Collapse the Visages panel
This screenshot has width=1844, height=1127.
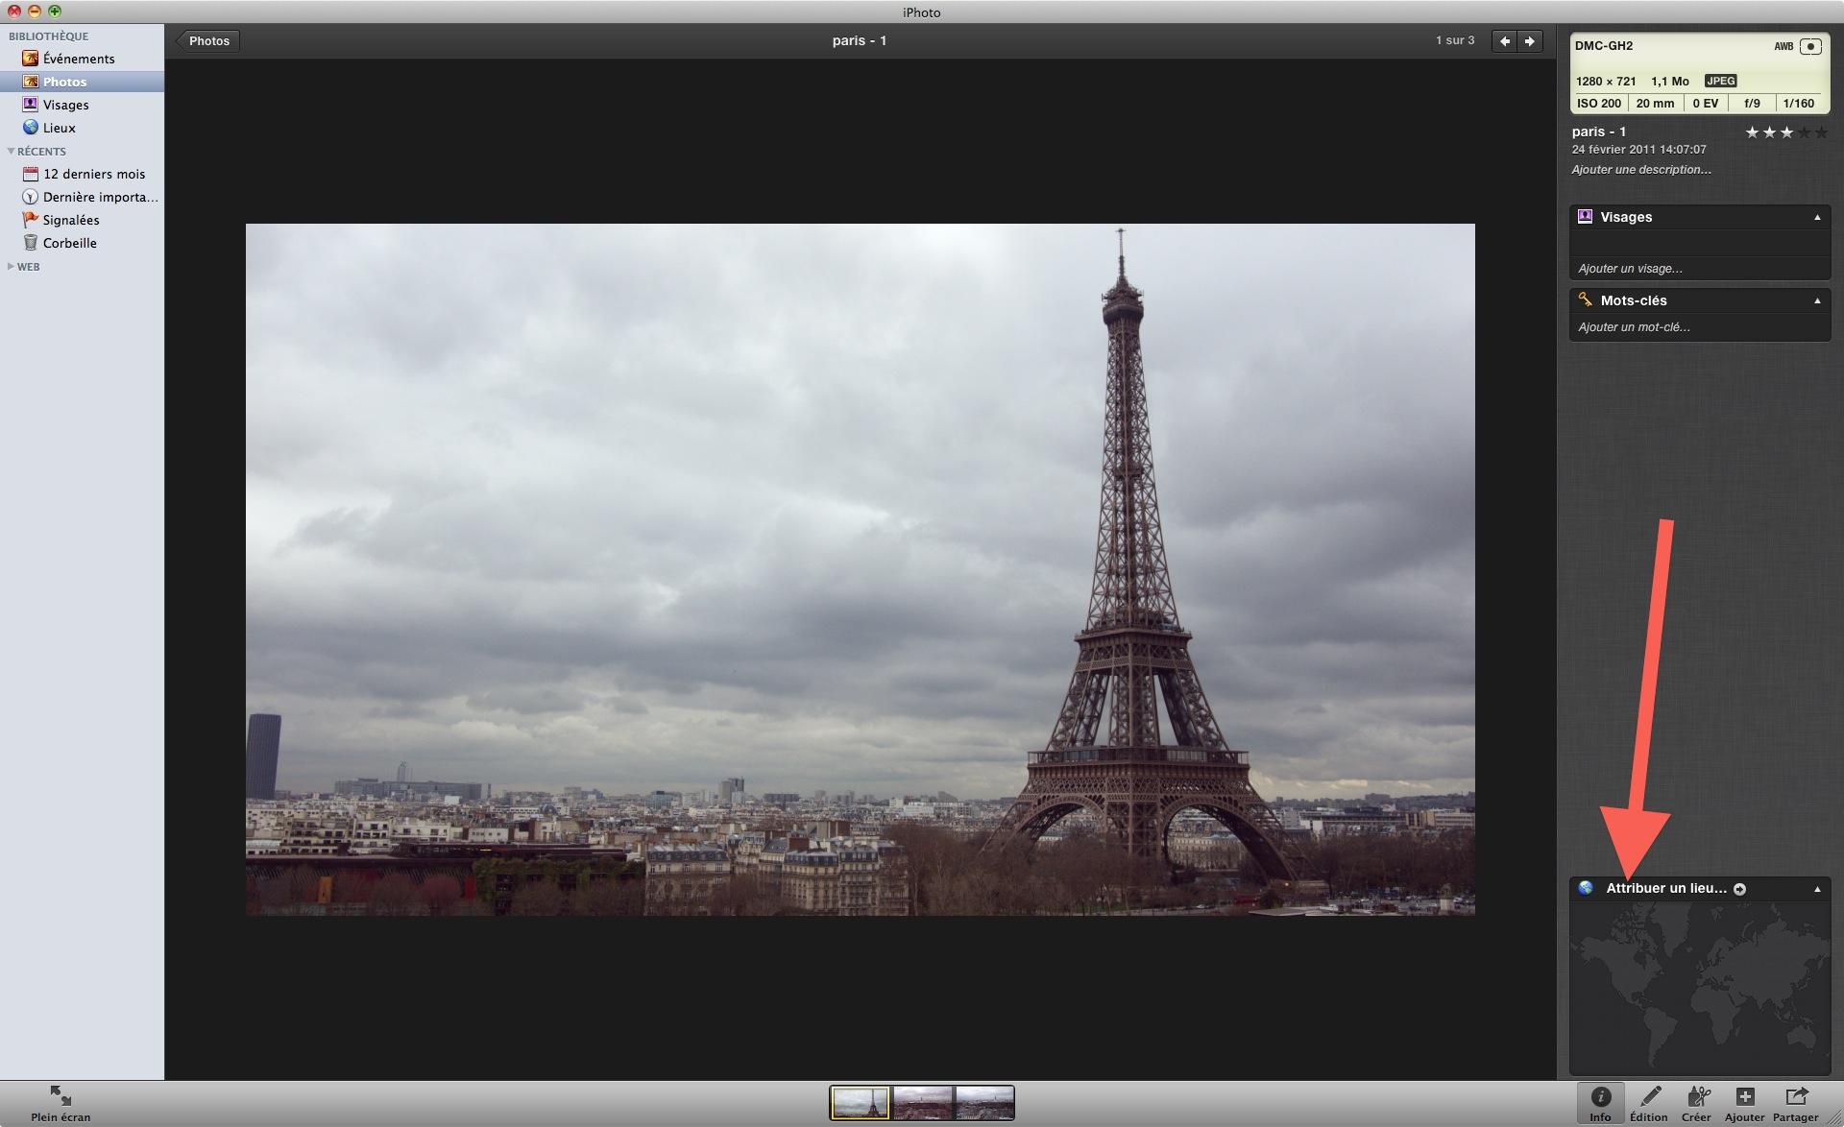1817,218
